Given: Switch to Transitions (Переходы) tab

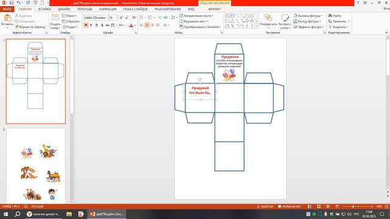Looking at the screenshot, I should pos(85,9).
